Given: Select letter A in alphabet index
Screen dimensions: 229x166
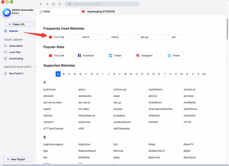Looking at the screenshot, I should click(58, 74).
